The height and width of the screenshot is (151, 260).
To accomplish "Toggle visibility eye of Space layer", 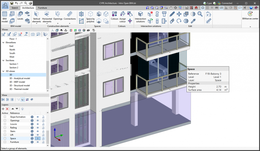I will (x=38, y=139).
